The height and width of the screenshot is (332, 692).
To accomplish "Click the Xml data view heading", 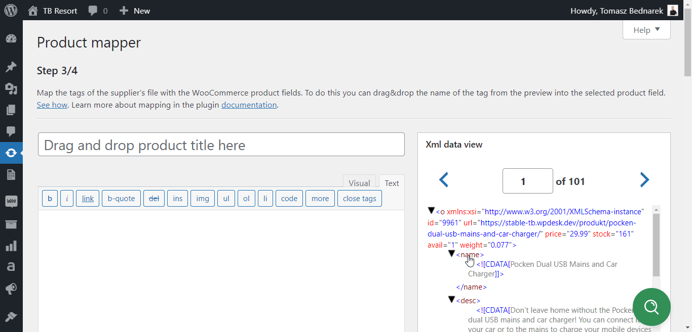I will click(454, 145).
